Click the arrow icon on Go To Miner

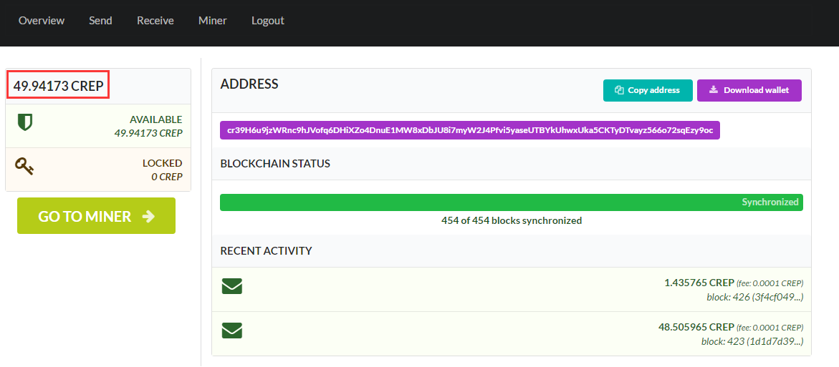(148, 216)
